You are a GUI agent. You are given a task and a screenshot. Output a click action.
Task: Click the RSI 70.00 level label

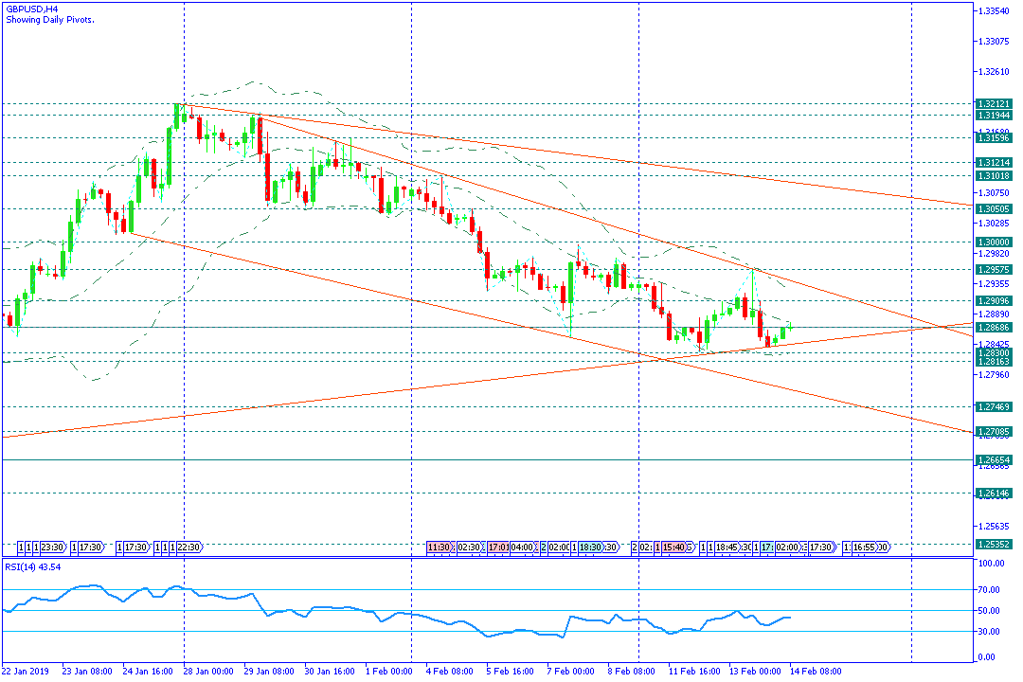[990, 589]
